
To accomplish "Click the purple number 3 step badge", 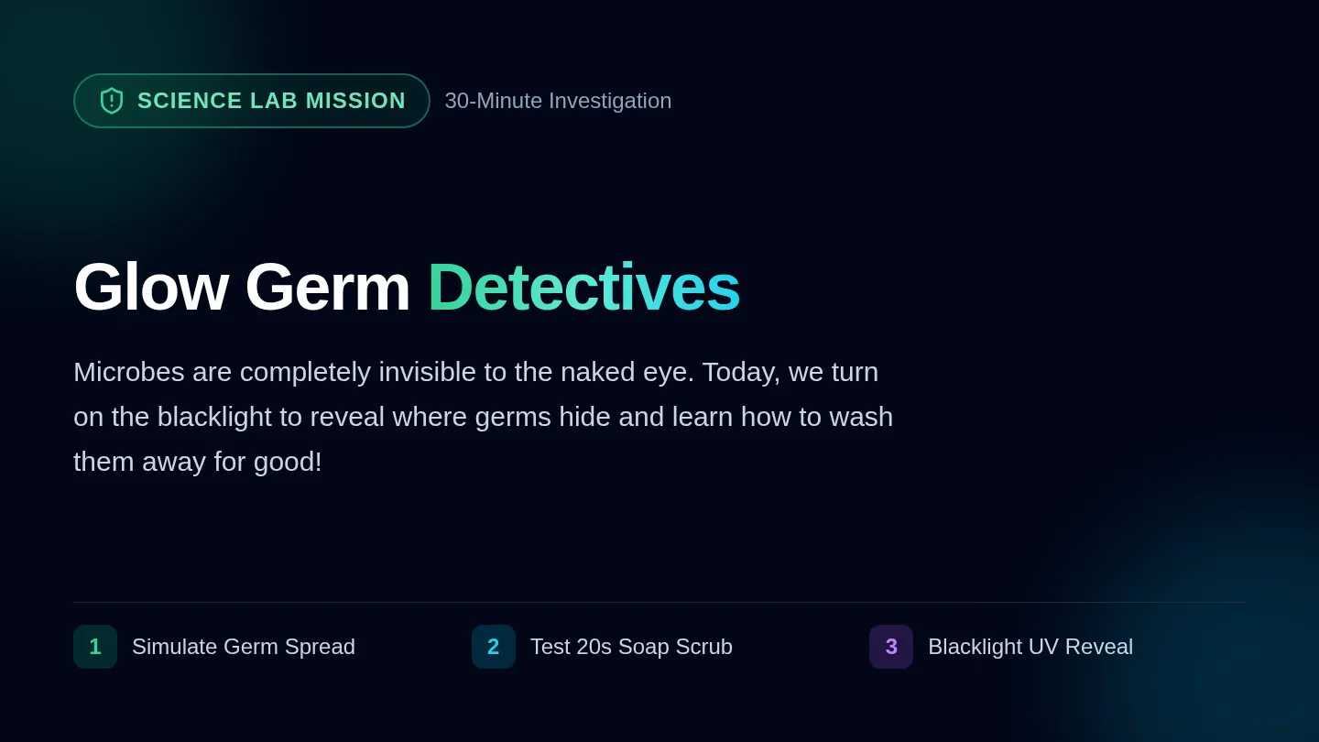I will (891, 647).
